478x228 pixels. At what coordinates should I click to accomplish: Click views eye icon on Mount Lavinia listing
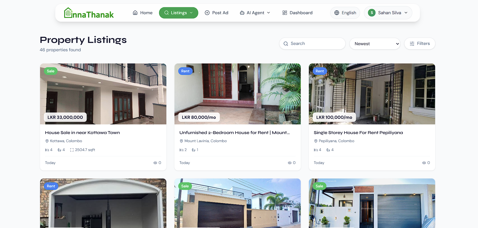coord(290,163)
